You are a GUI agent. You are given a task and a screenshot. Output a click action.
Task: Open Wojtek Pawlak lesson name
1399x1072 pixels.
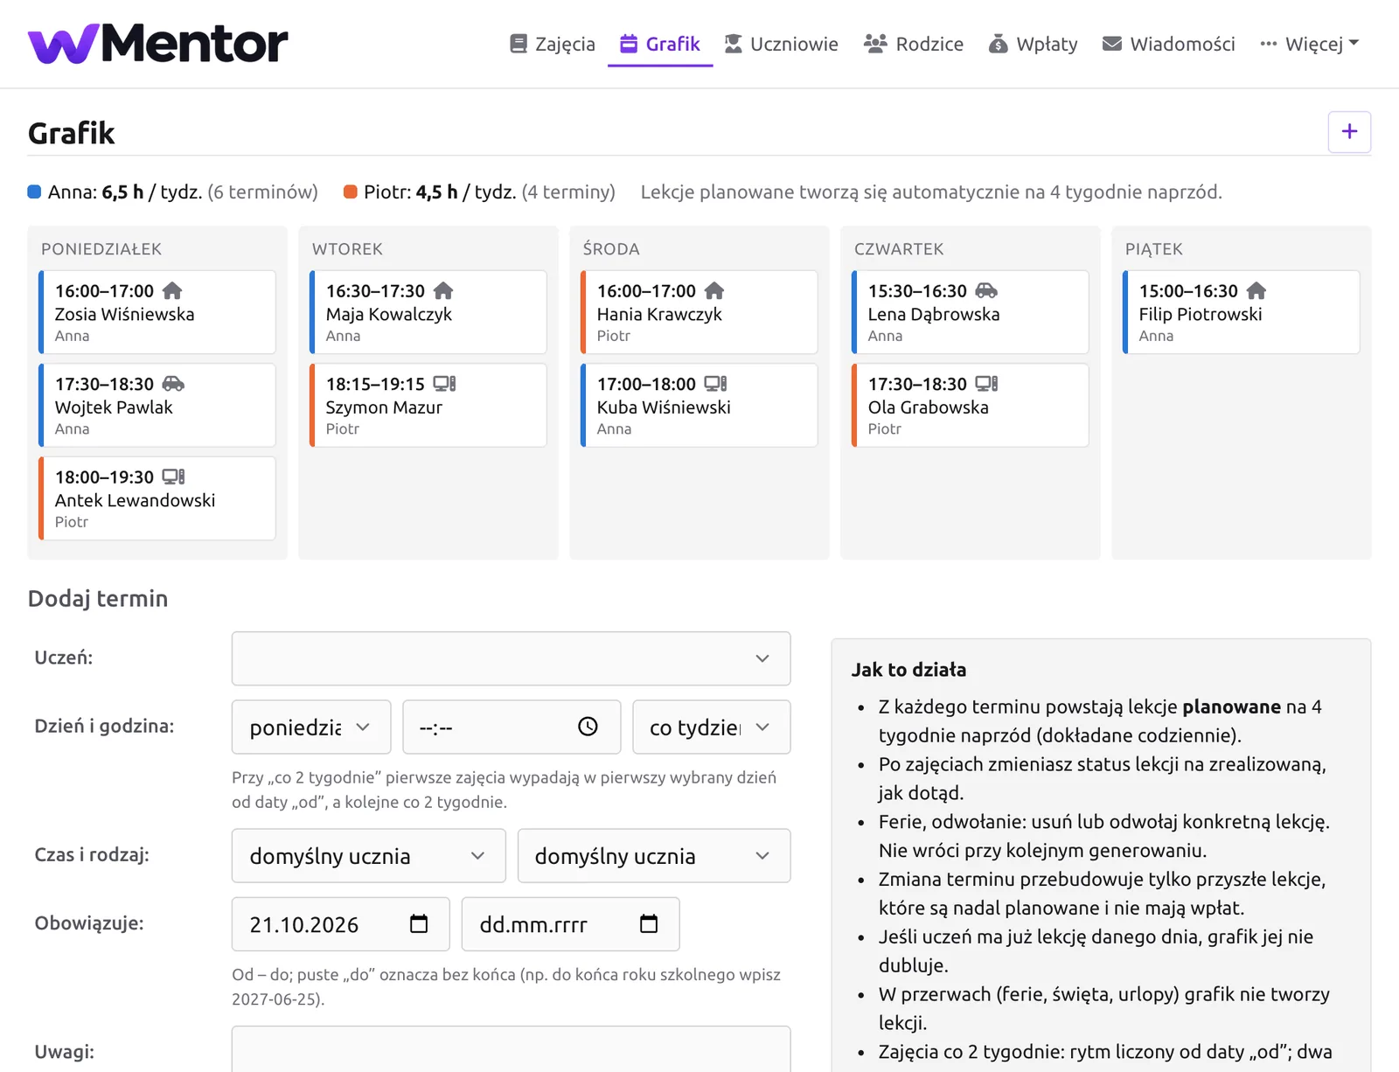pyautogui.click(x=114, y=407)
